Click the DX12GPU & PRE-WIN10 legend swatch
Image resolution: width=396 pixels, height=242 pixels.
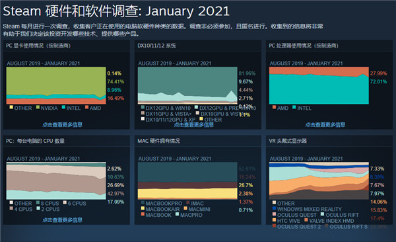pyautogui.click(x=196, y=107)
